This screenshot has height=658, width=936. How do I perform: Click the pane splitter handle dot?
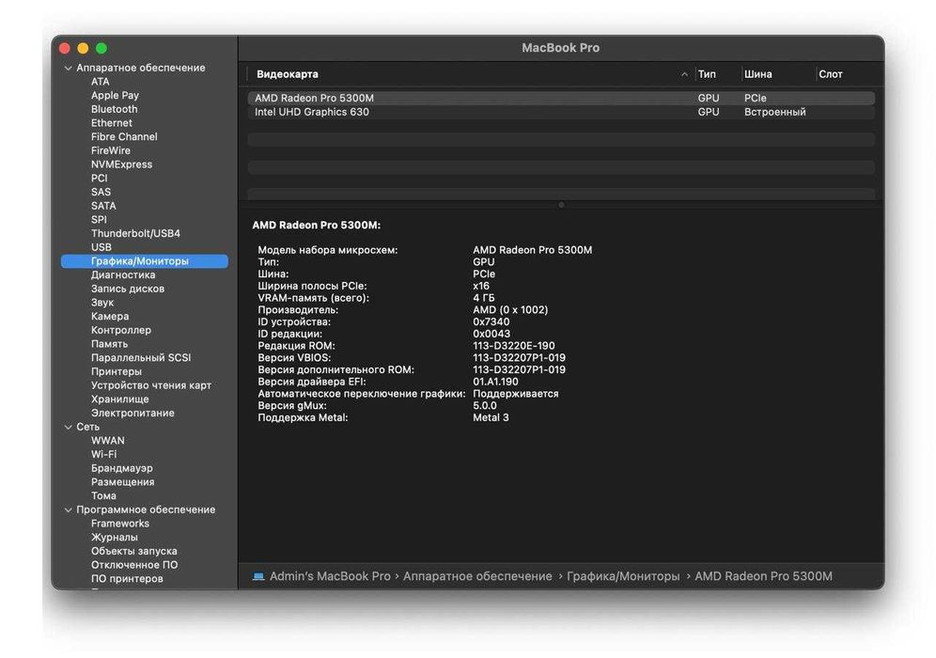[561, 205]
